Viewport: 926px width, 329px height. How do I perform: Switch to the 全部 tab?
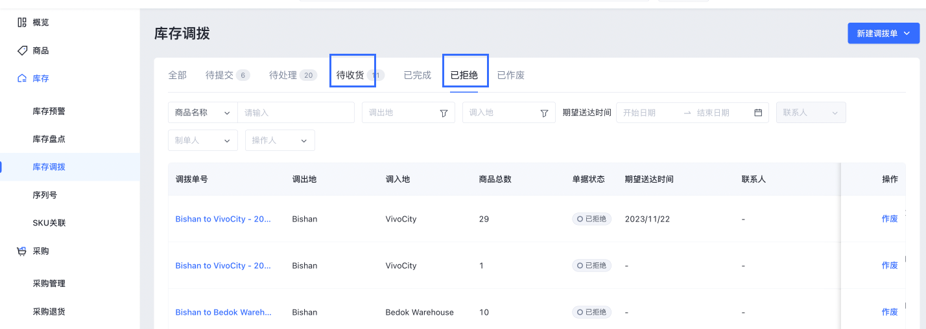[x=178, y=75]
